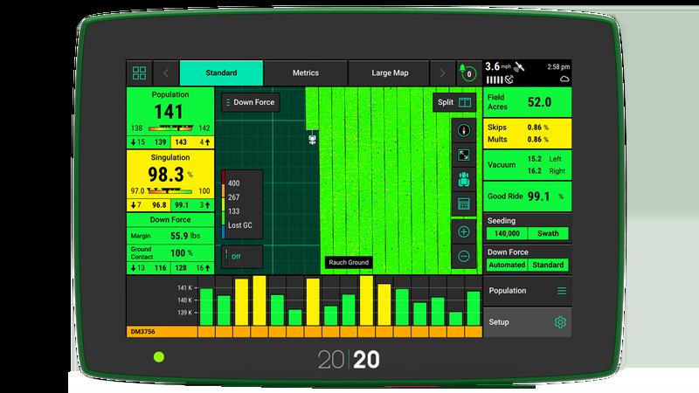
Task: Switch to the Metrics tab
Action: (305, 73)
